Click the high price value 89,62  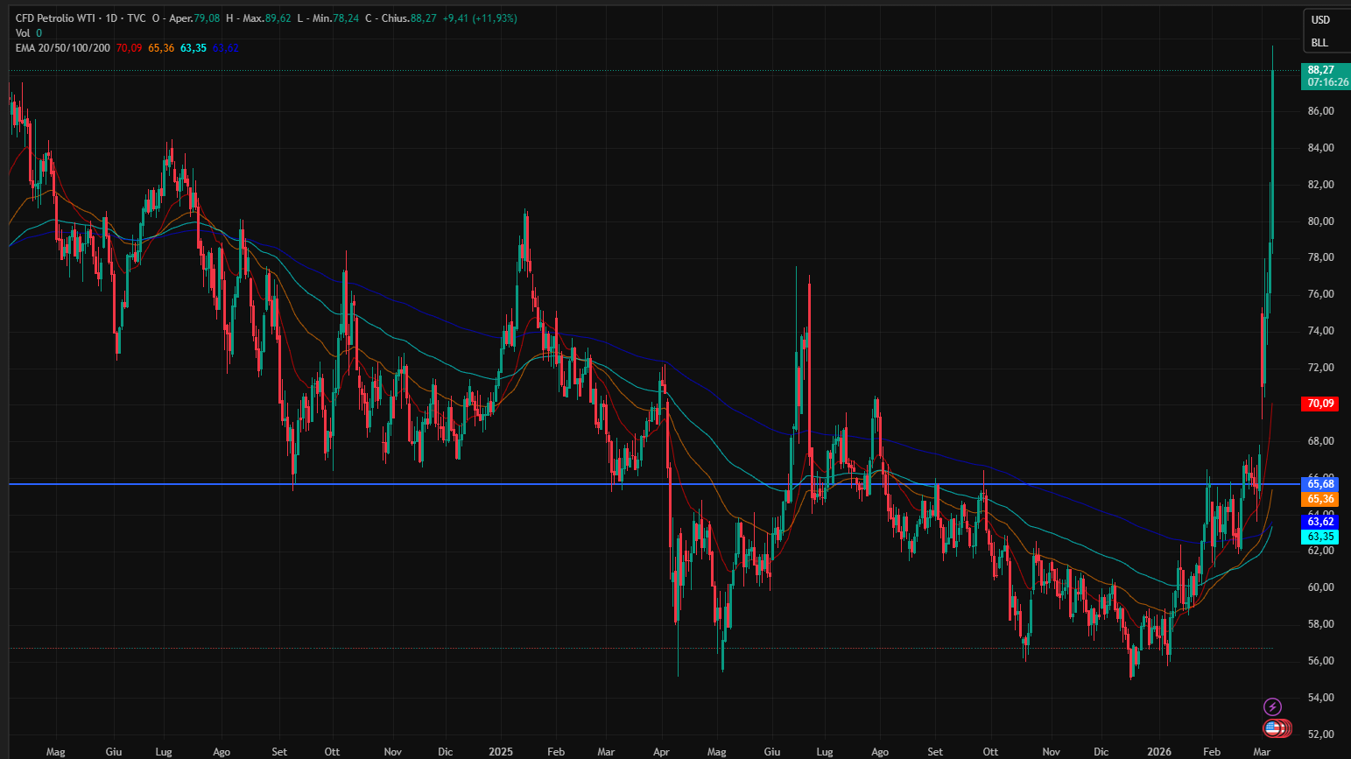[278, 18]
